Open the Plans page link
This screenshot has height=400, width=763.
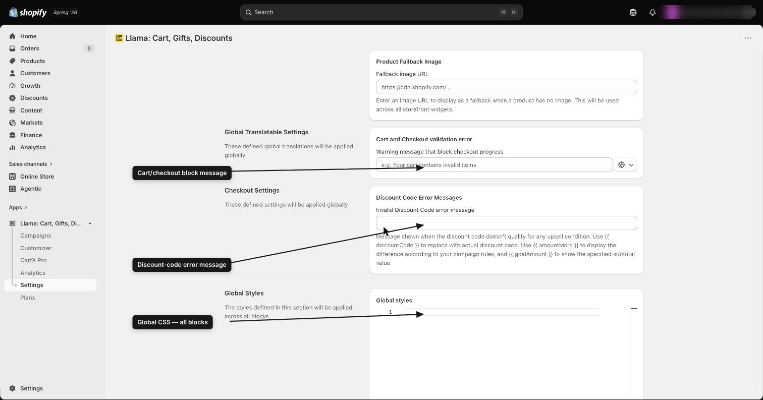(x=28, y=298)
